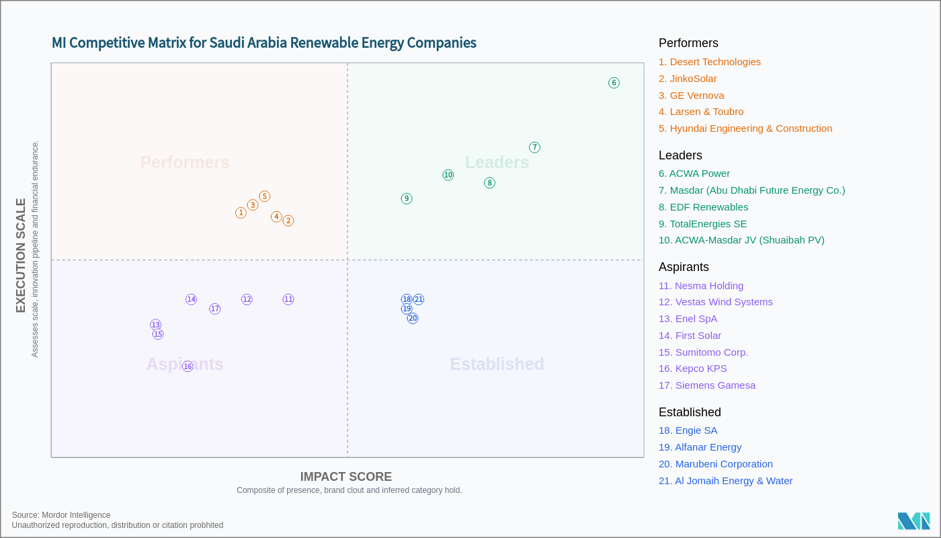Select the Kepco KPS marker numbered 16
This screenshot has height=538, width=941.
188,367
